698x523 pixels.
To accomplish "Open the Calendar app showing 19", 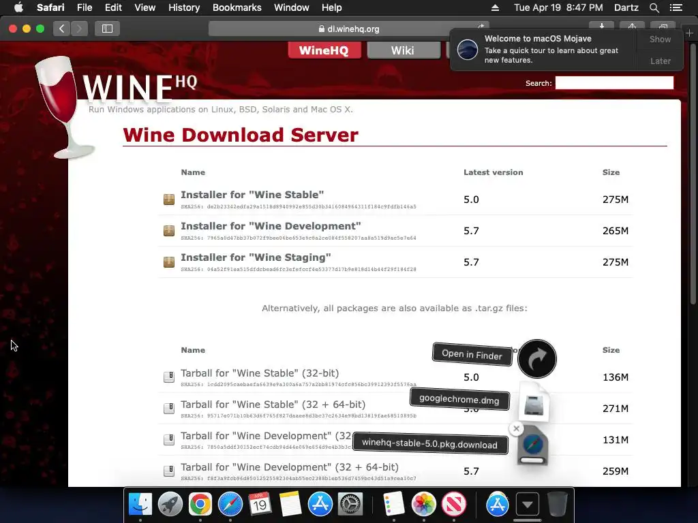I will 260,505.
